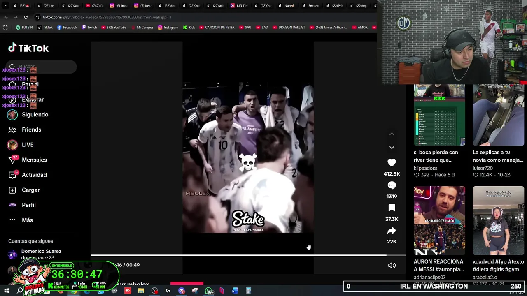Viewport: 527px width, 296px height.
Task: Expand the Más menu
Action: [x=21, y=220]
